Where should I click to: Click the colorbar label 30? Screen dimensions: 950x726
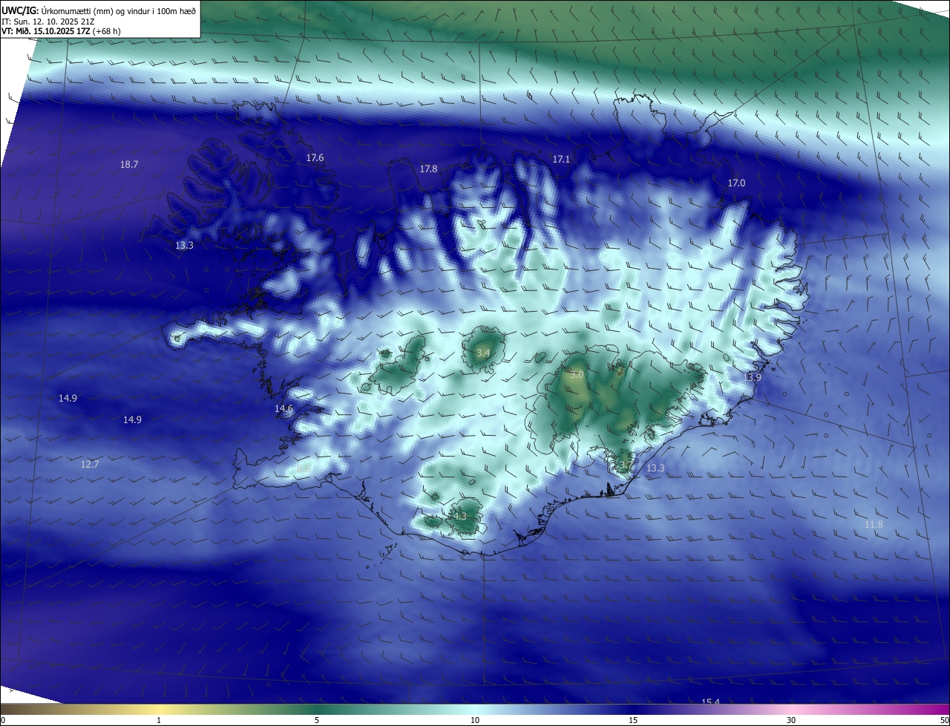[x=791, y=720]
